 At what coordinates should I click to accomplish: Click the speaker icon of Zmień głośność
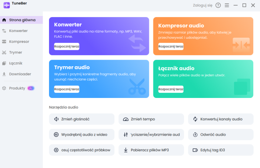pyautogui.click(x=56, y=119)
